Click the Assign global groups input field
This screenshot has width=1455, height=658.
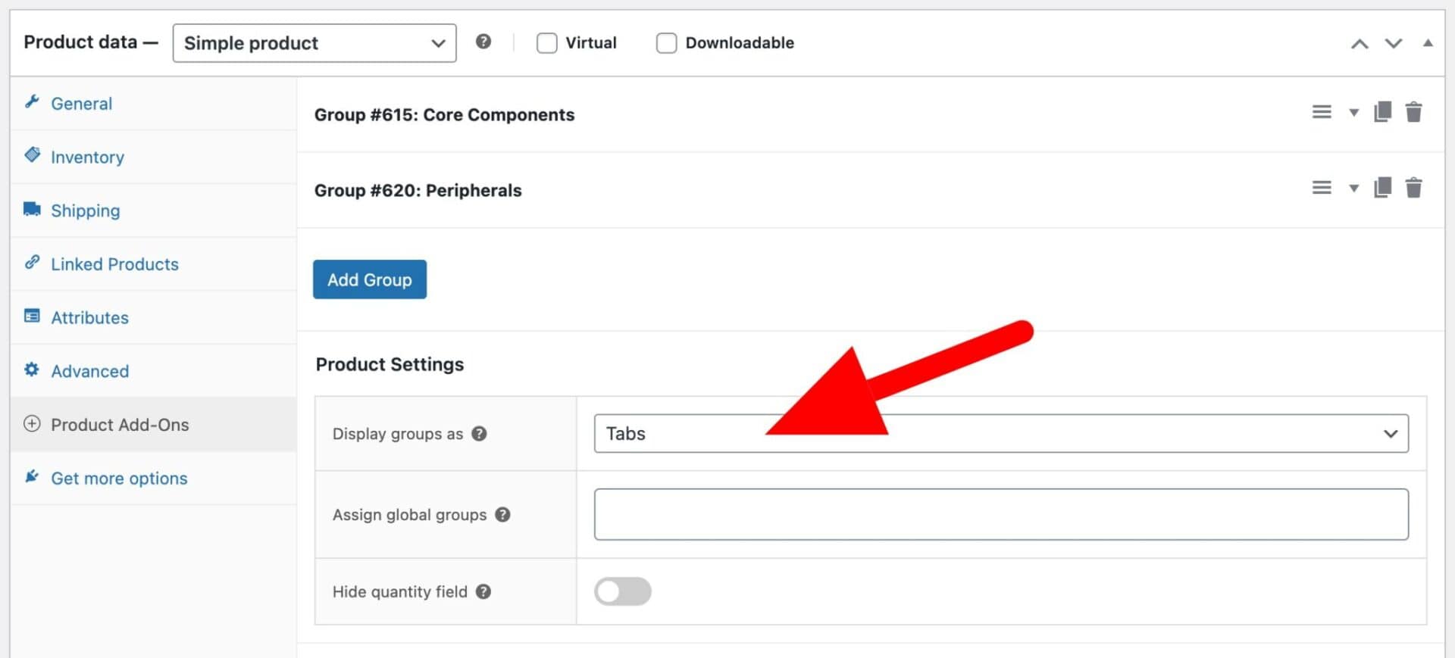coord(1000,515)
